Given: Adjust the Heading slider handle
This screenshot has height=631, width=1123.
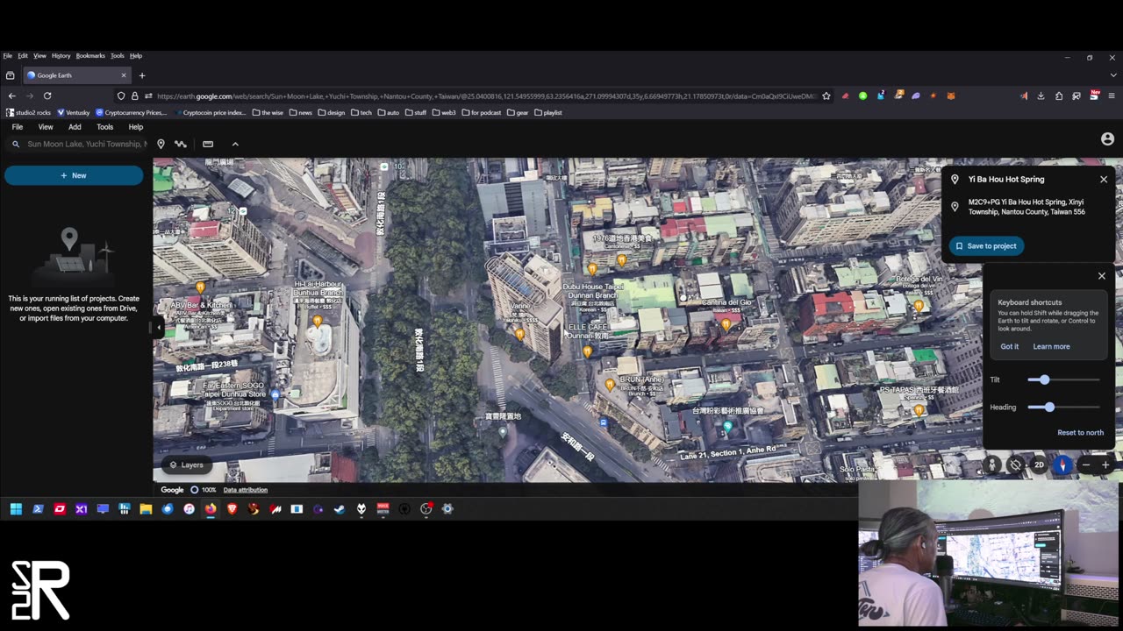Looking at the screenshot, I should click(x=1049, y=407).
